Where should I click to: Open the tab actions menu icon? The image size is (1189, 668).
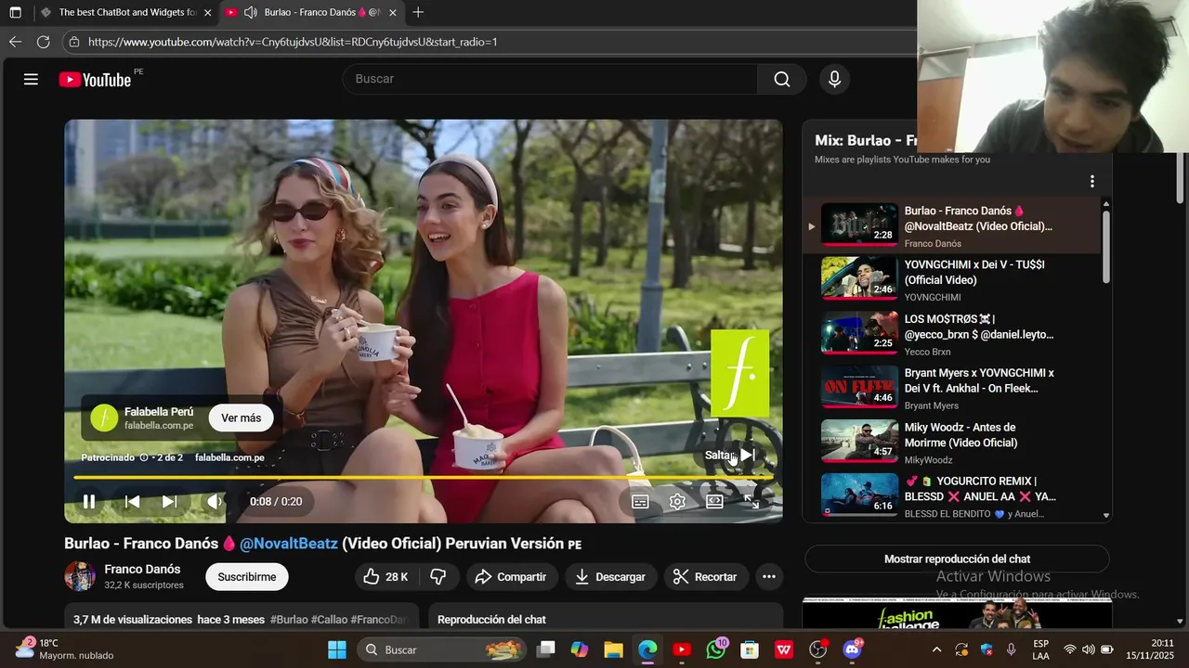click(15, 13)
